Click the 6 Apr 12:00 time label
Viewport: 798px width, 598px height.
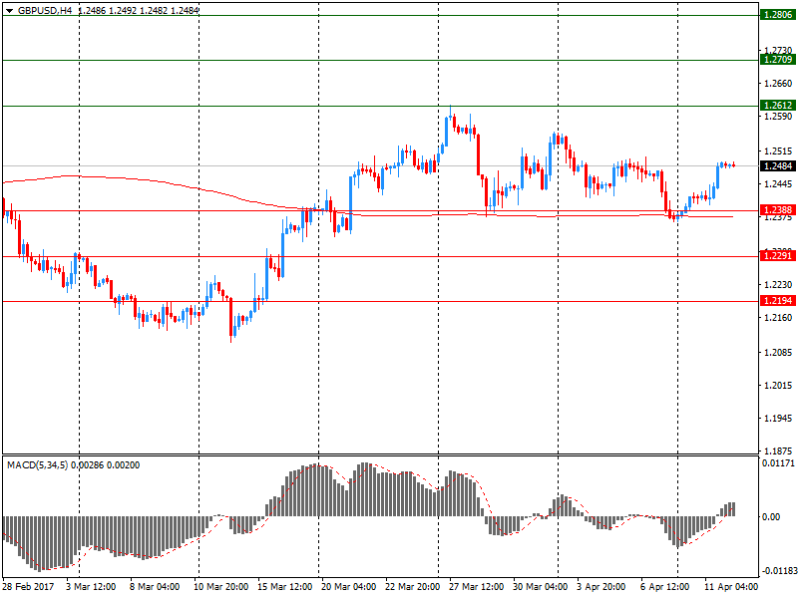(x=664, y=587)
